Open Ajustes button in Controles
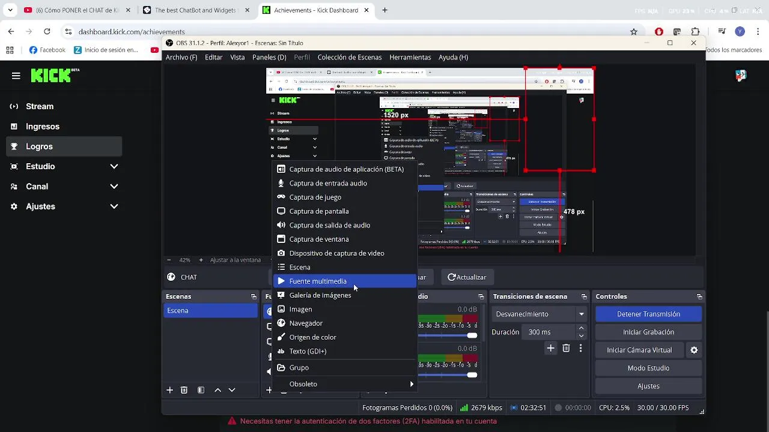Viewport: 769px width, 432px height. tap(648, 386)
